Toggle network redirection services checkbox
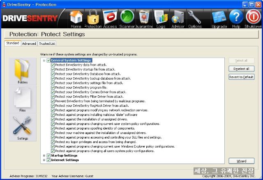The image size is (263, 180). pos(53,110)
